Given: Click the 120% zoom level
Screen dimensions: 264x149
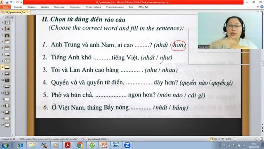Looking at the screenshot, I should [229, 139].
